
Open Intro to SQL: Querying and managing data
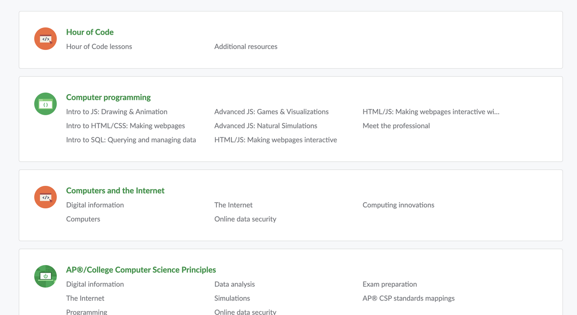click(131, 139)
